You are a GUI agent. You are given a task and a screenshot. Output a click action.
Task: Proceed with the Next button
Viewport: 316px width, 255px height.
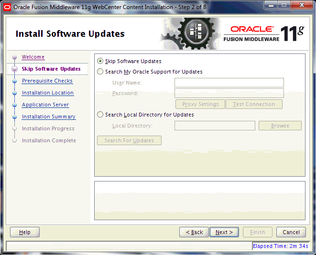[224, 232]
